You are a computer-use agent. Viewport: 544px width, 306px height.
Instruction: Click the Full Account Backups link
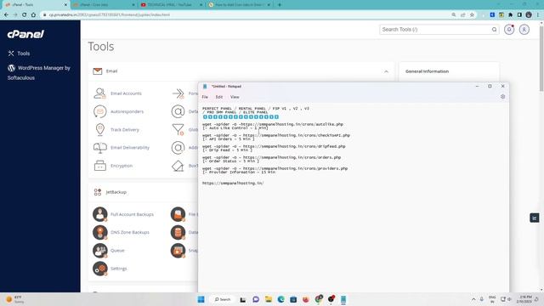[132, 214]
